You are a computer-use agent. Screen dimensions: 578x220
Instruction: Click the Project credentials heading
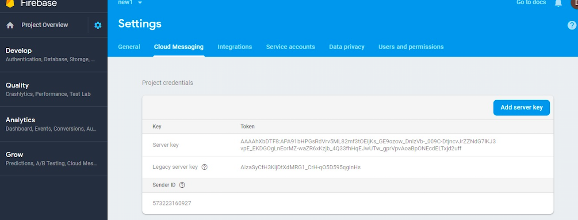pos(168,83)
